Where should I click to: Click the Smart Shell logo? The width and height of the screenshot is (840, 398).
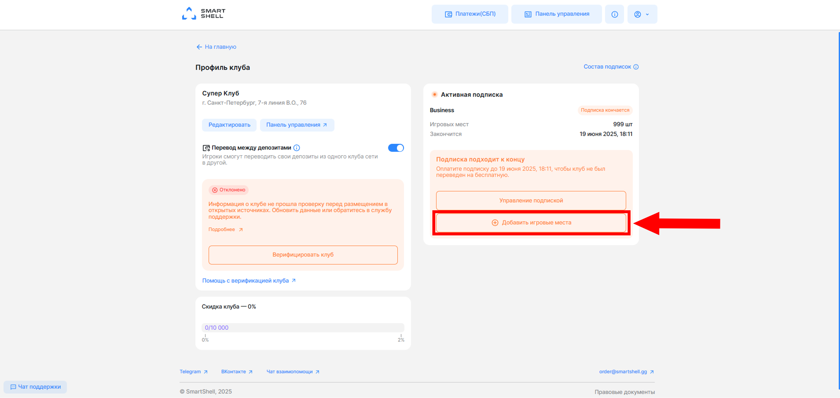pos(204,13)
